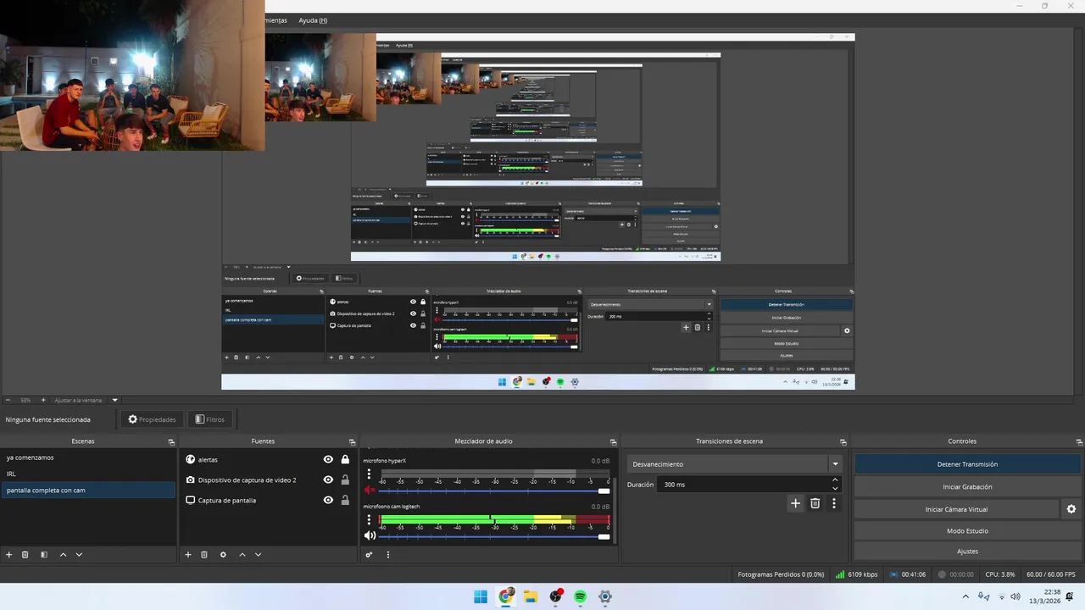Decrease transition duration with down arrow

[835, 489]
